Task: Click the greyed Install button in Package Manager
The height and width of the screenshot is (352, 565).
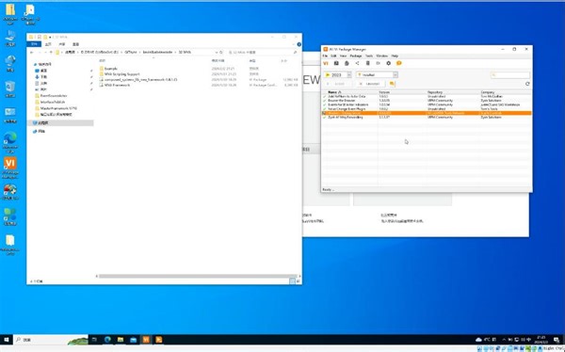Action: [336, 84]
